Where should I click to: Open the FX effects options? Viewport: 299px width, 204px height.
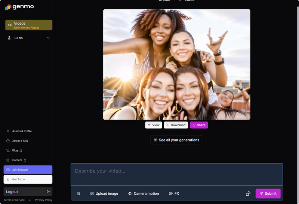pyautogui.click(x=174, y=194)
